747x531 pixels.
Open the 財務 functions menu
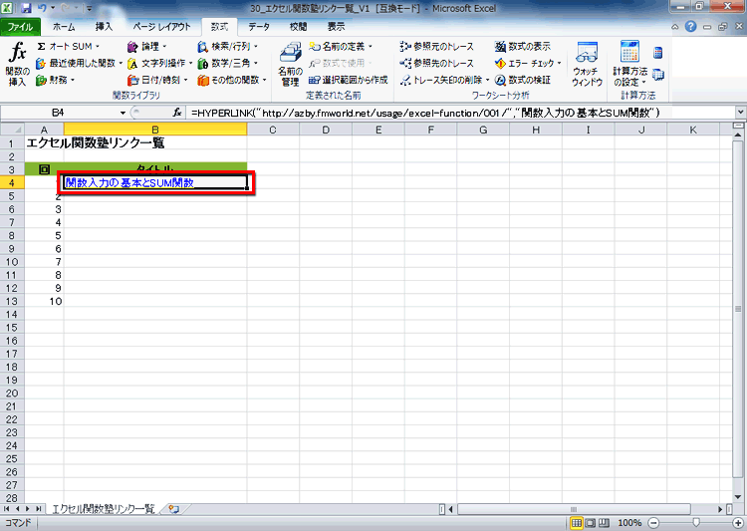[x=55, y=80]
